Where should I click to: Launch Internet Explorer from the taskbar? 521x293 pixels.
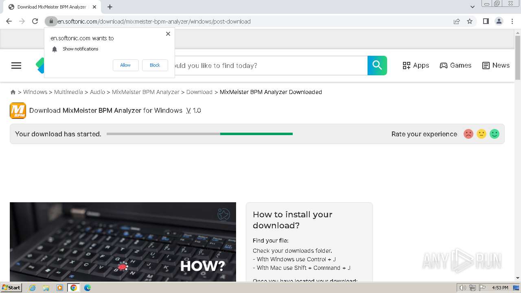click(33, 288)
